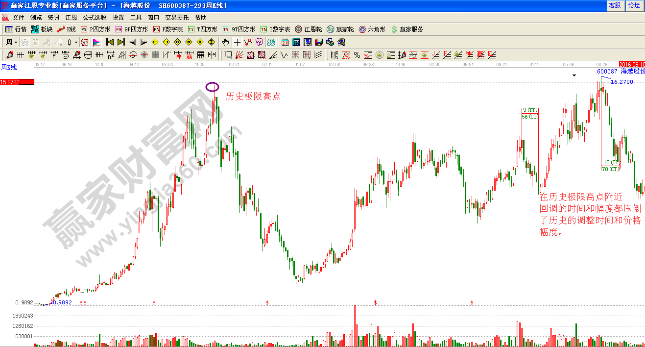The image size is (645, 347).
Task: Click the 56 (CT) measurement label
Action: click(530, 117)
